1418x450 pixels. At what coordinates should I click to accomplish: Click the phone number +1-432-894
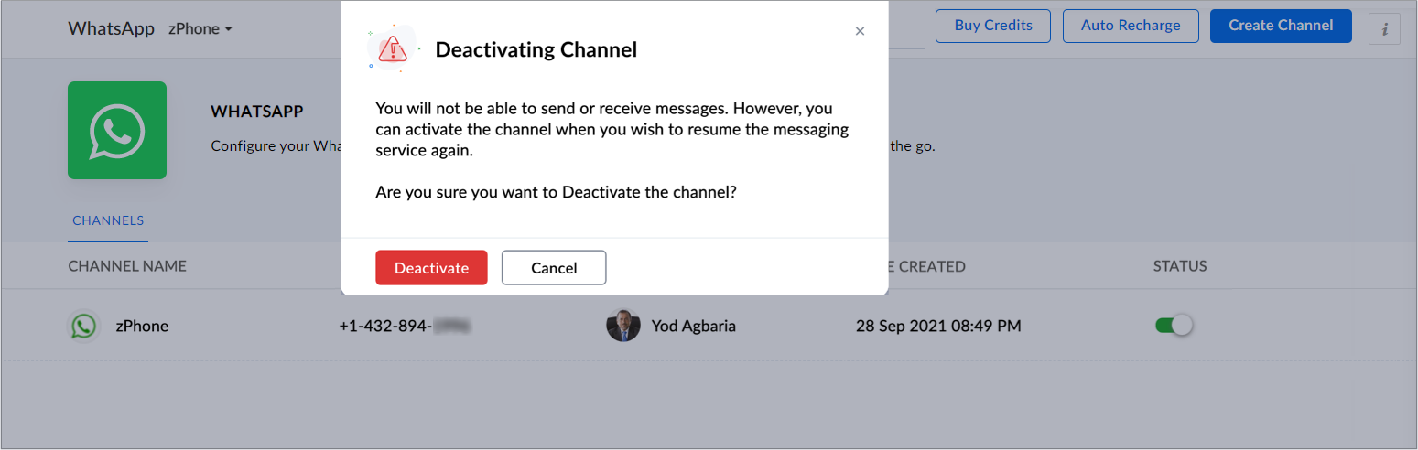(405, 326)
